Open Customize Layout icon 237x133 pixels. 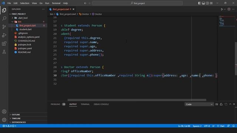211,3
